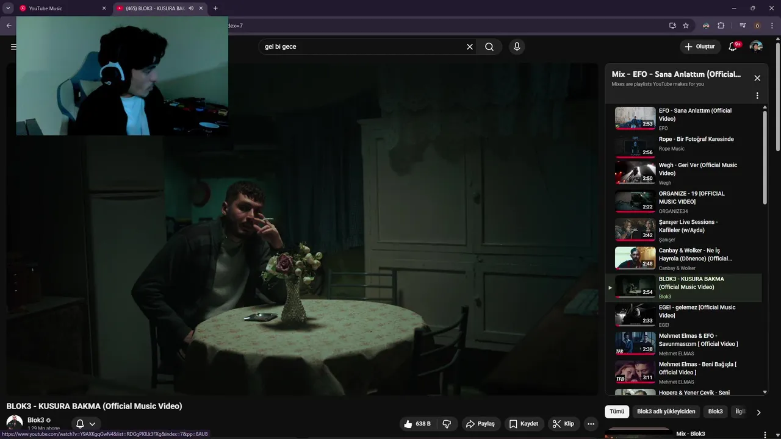781x439 pixels.
Task: Open the account avatar menu
Action: (x=756, y=46)
